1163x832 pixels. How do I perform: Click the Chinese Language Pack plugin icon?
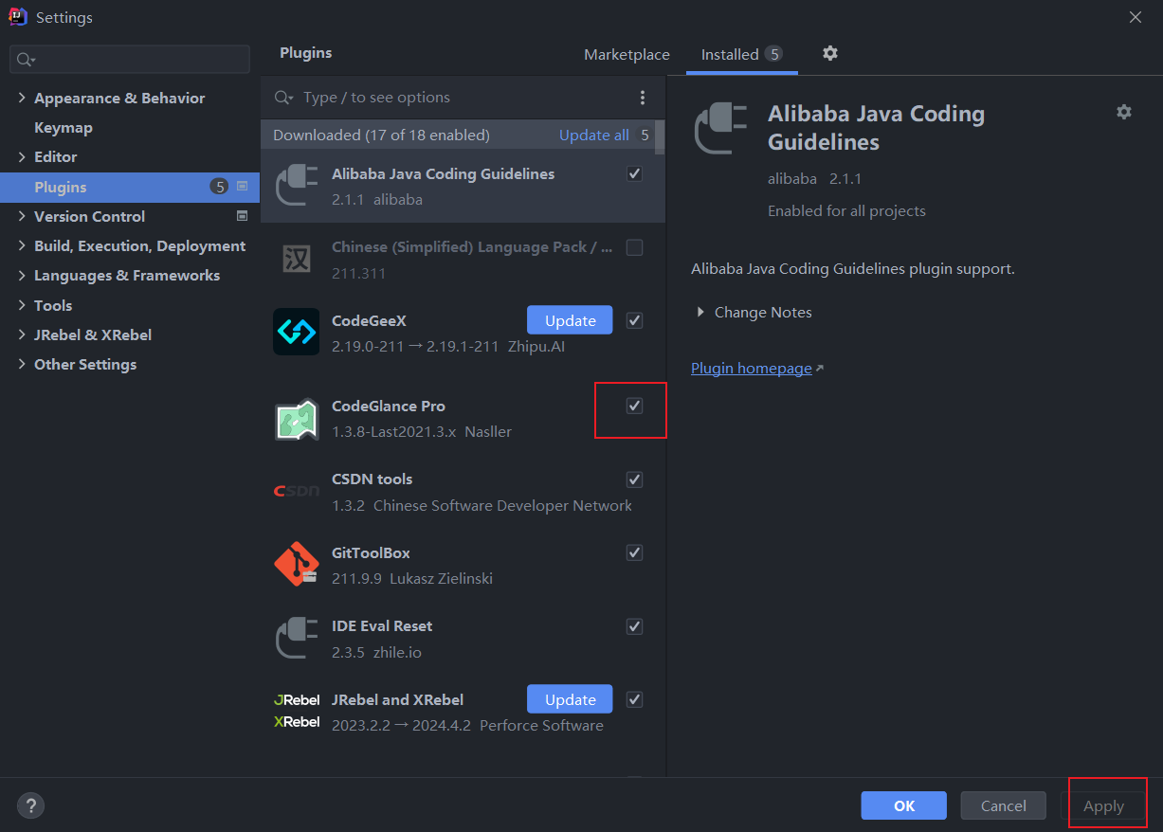pyautogui.click(x=297, y=260)
